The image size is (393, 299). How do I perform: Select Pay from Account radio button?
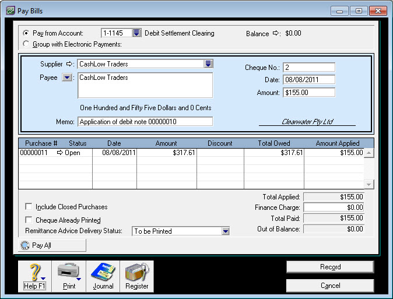pos(26,33)
